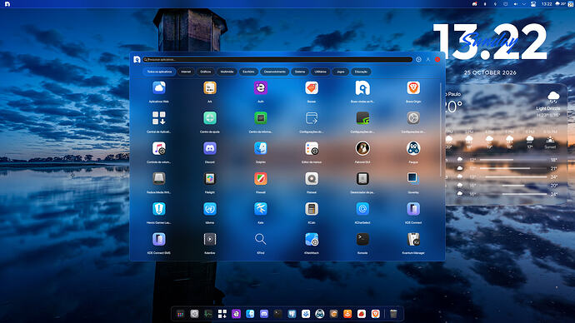The image size is (575, 323).
Task: Launch KDE Connect in the grid
Action: (x=413, y=209)
